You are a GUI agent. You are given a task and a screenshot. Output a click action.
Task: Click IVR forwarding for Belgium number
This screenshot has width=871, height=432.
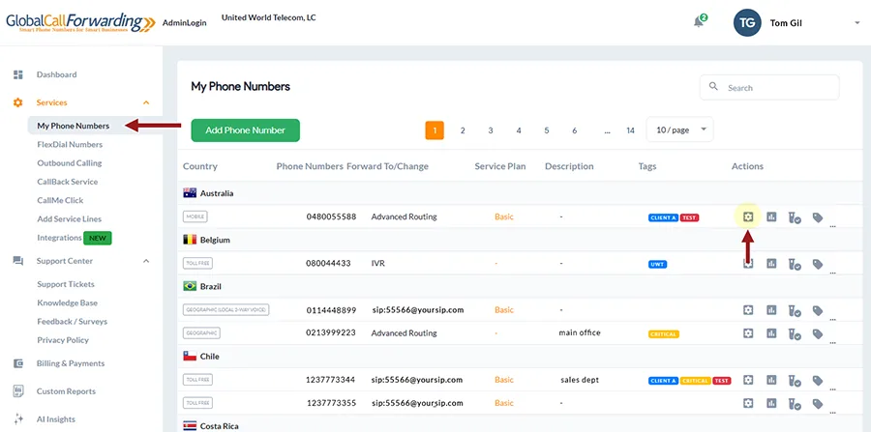pyautogui.click(x=378, y=264)
